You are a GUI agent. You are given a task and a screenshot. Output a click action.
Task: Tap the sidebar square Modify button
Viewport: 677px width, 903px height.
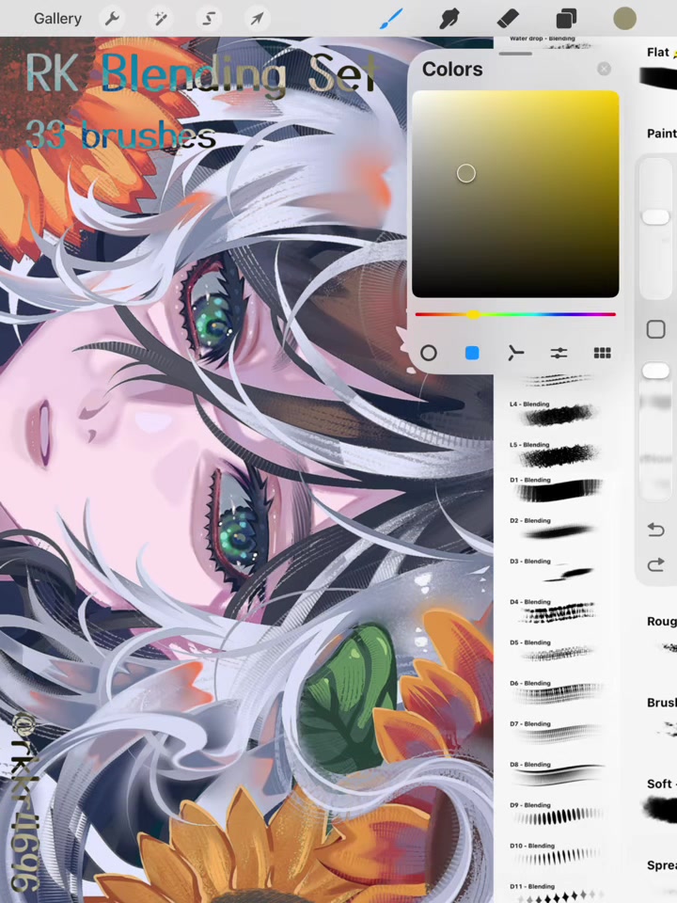(655, 329)
